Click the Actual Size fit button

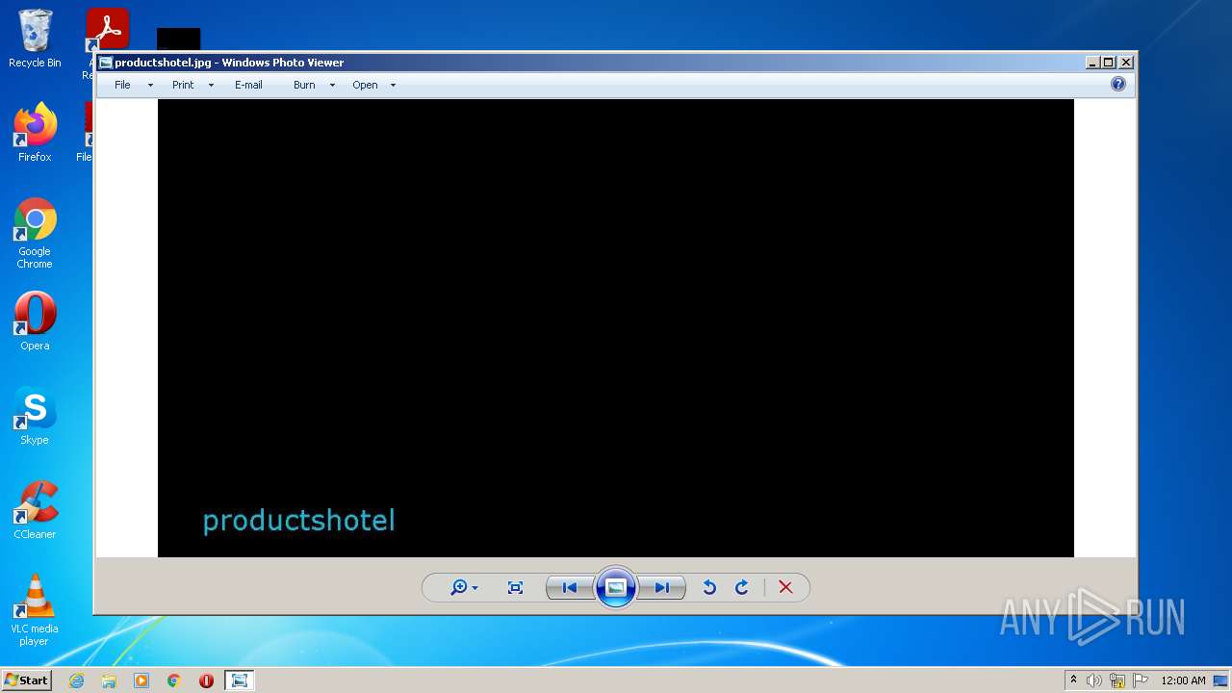pyautogui.click(x=515, y=587)
